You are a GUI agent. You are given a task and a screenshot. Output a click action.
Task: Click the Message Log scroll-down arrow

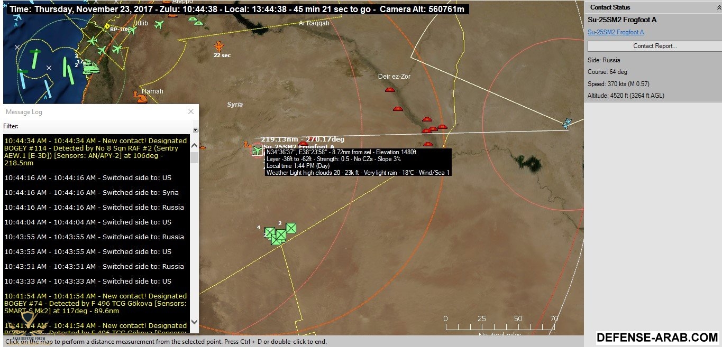click(x=194, y=321)
